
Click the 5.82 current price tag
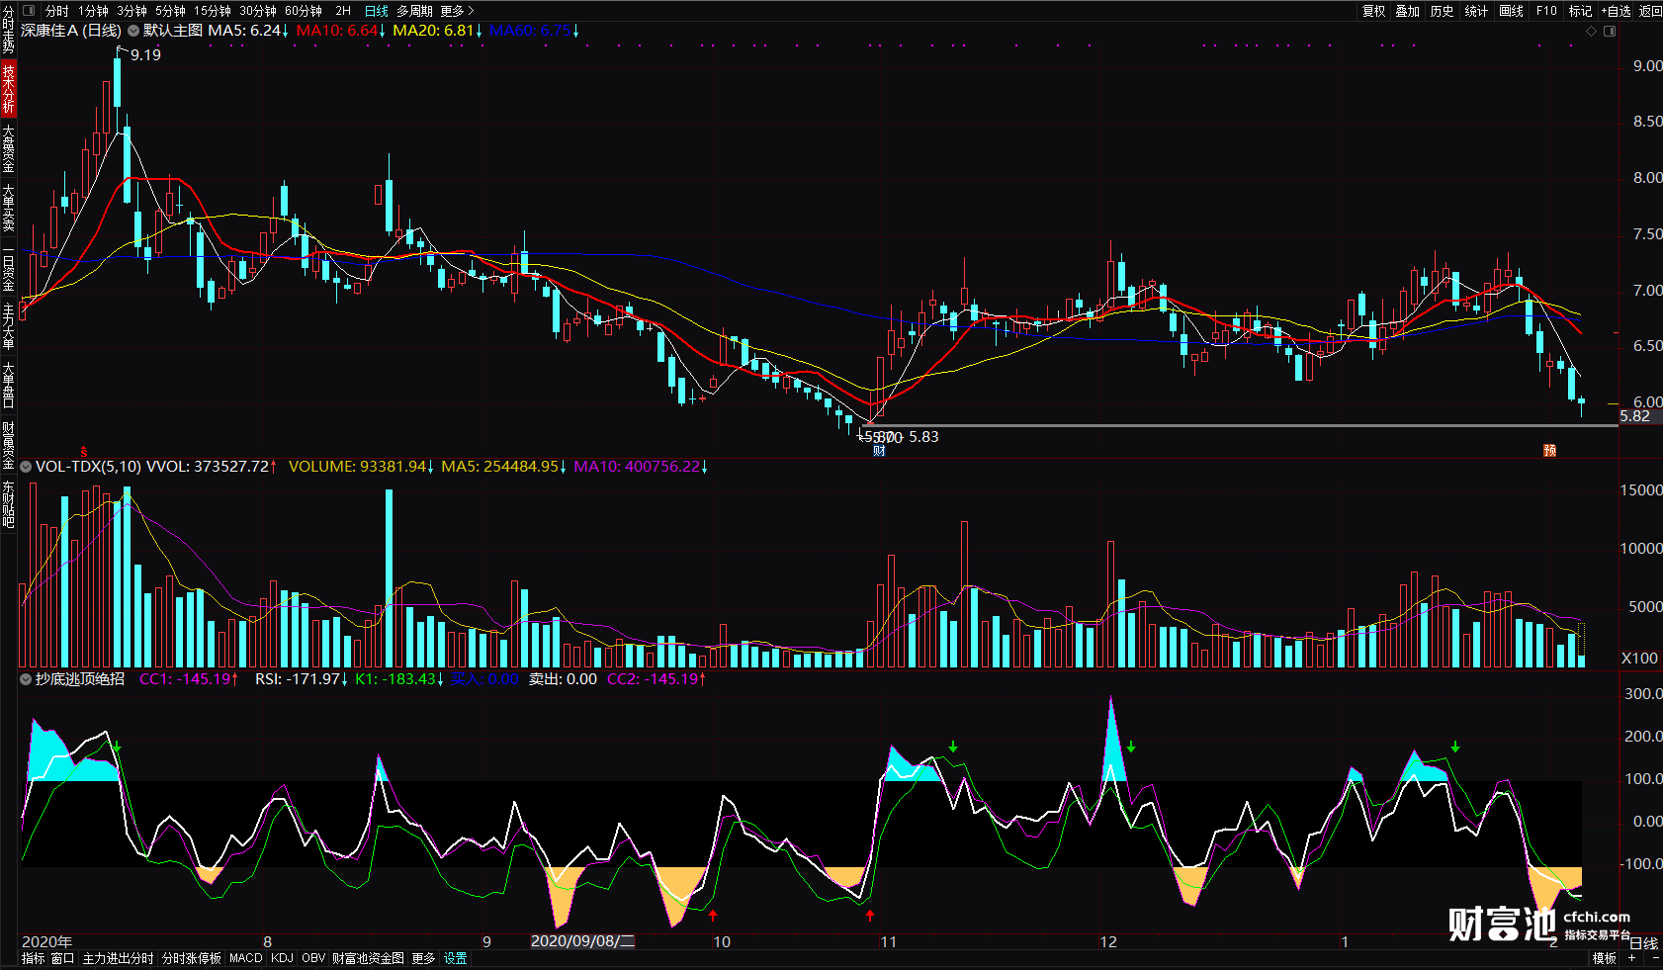[1634, 416]
